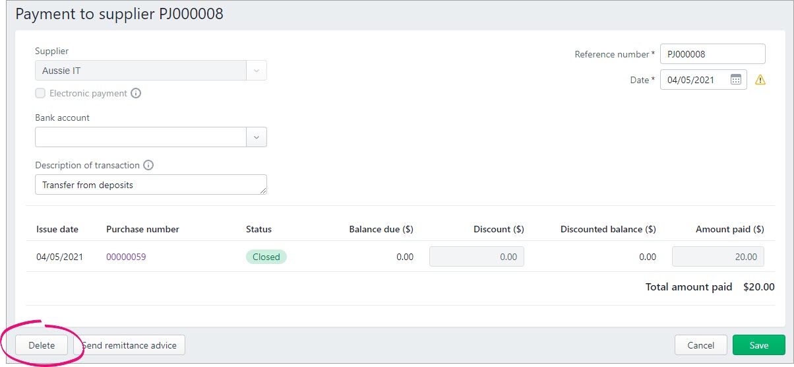Click the issue date 04/05/2021 table cell
The height and width of the screenshot is (367, 794).
coord(59,257)
